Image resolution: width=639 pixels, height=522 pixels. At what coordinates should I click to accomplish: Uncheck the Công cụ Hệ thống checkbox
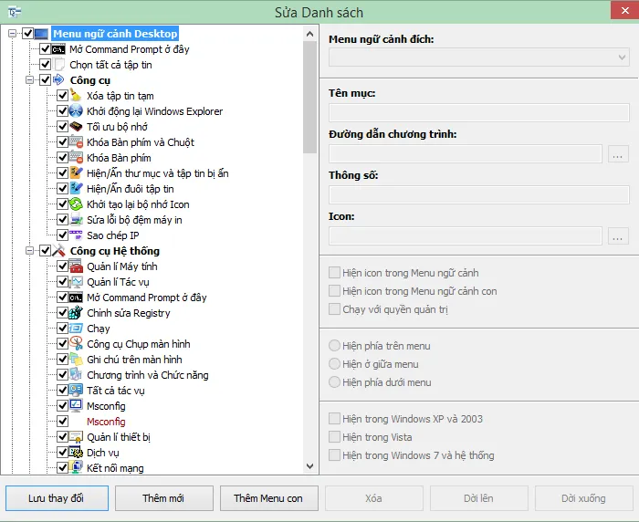click(45, 251)
